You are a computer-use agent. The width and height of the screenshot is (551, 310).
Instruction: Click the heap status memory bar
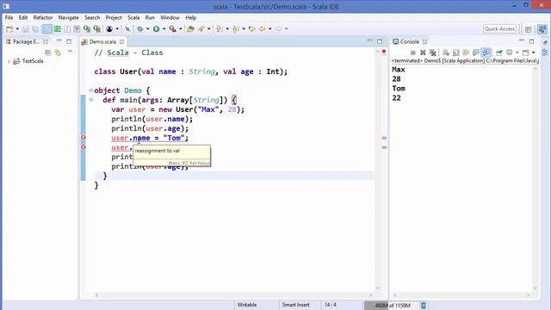tap(391, 305)
